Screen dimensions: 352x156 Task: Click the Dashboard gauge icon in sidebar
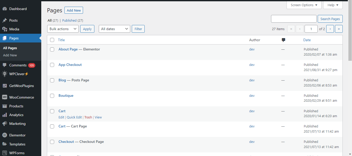pos(5,9)
